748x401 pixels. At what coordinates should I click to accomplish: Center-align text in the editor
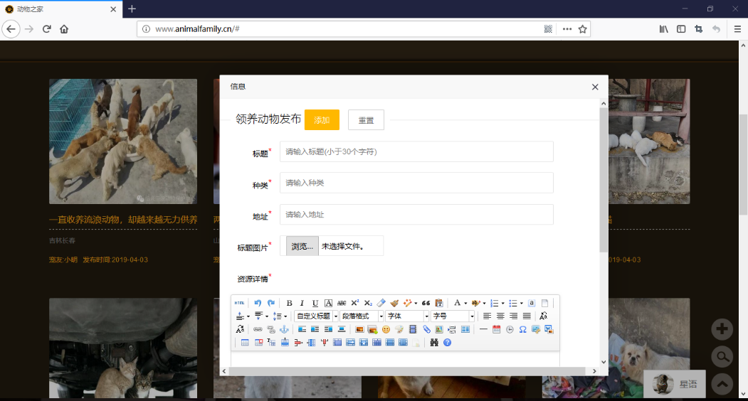(500, 316)
